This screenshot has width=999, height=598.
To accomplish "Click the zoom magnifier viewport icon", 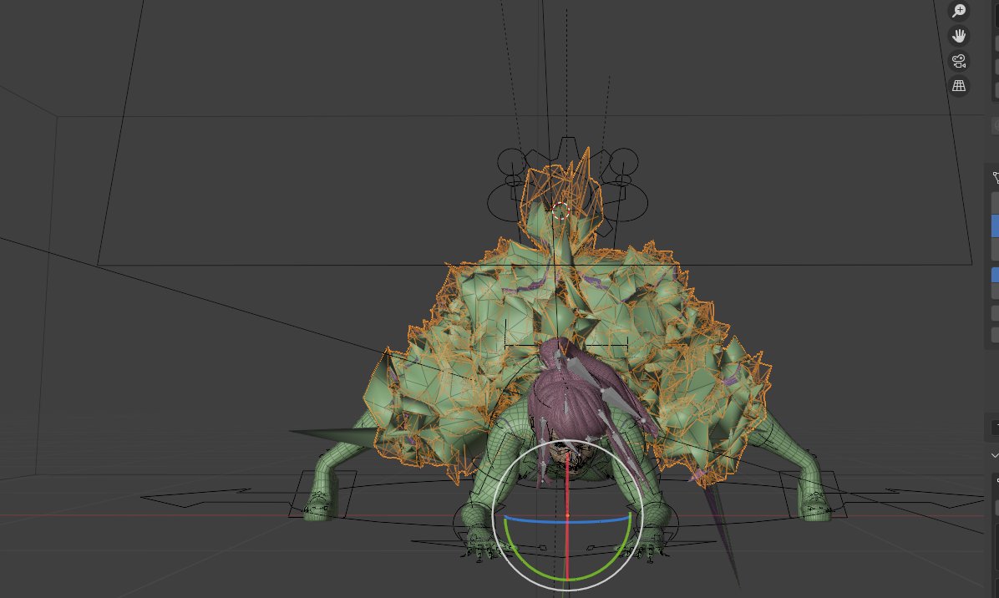I will [x=959, y=11].
